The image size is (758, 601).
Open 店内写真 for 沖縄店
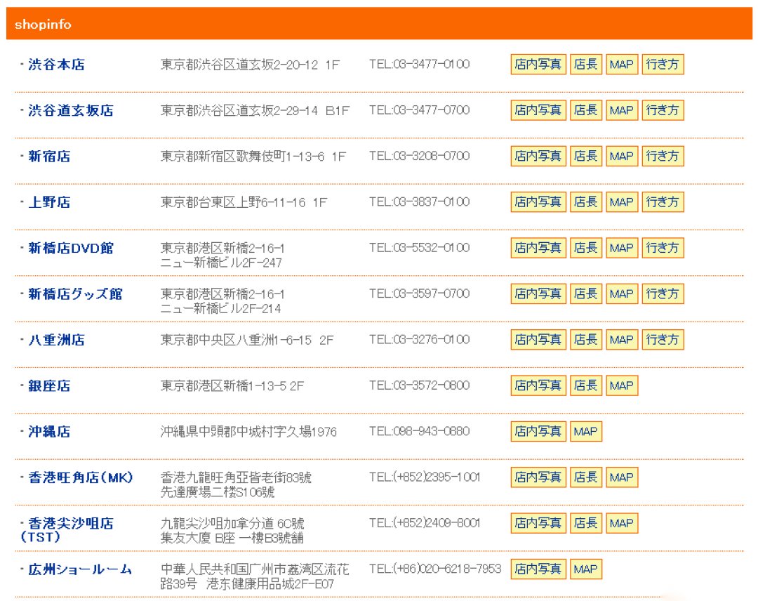[538, 431]
